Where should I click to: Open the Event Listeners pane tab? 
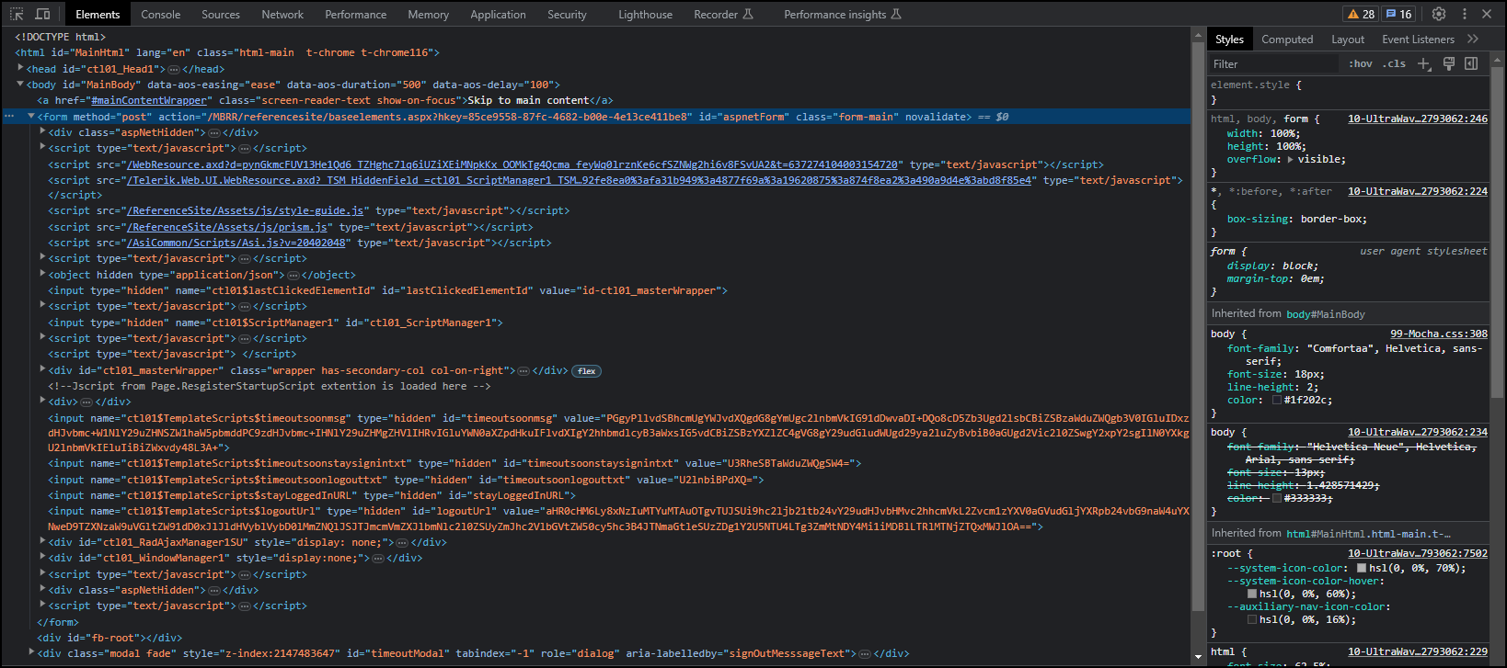click(x=1418, y=39)
